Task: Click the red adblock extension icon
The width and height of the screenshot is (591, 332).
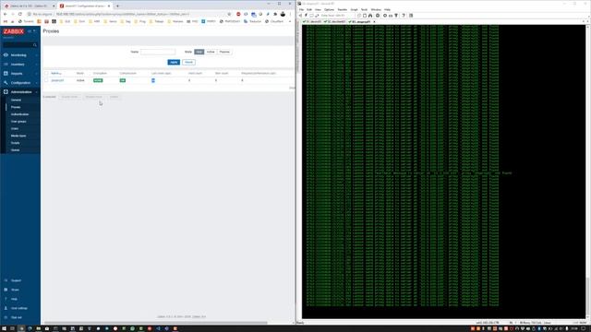Action: (238, 14)
